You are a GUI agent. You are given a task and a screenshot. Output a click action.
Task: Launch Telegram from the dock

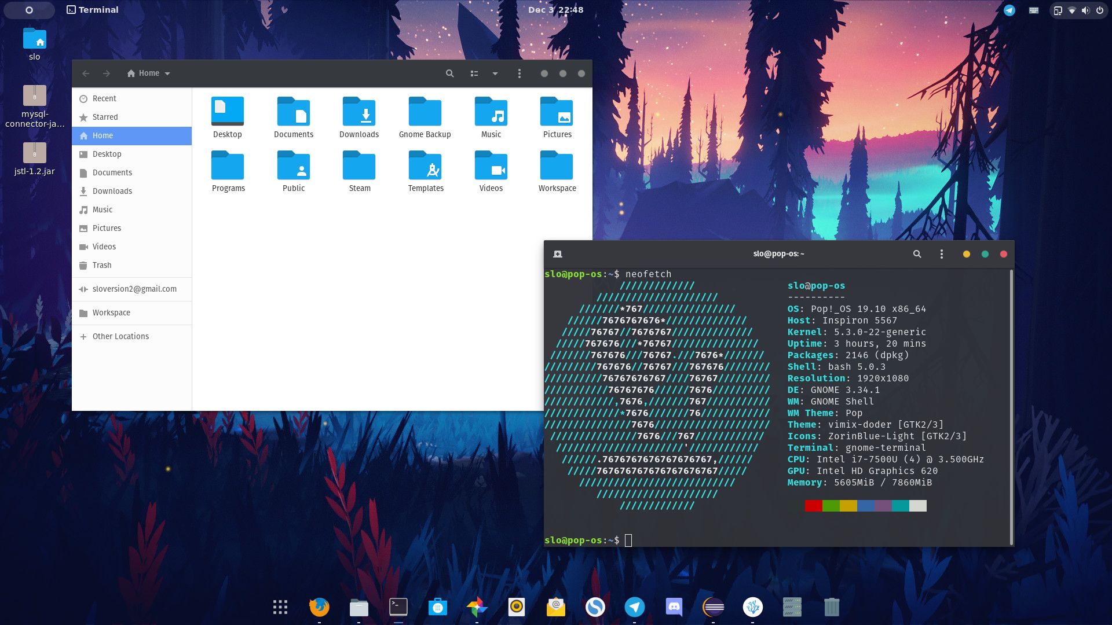[x=635, y=608]
